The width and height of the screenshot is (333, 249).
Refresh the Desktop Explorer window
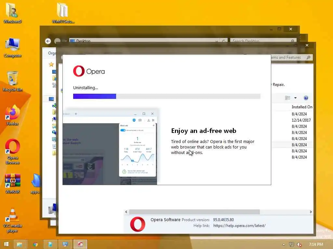(224, 41)
